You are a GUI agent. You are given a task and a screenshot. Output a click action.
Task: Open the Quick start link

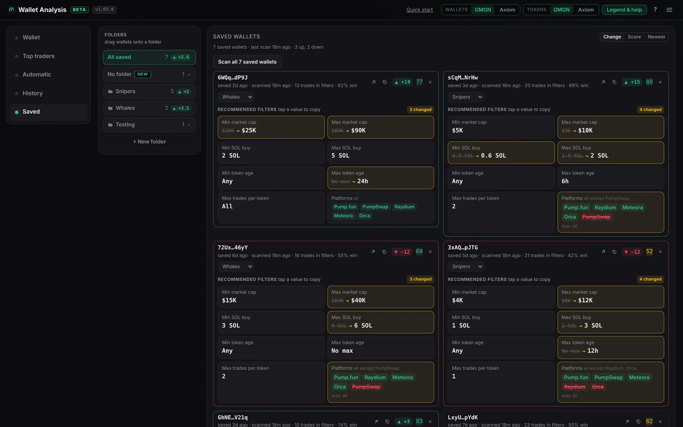tap(419, 10)
